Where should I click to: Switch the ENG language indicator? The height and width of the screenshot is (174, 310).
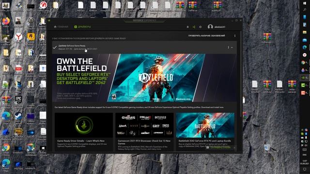305,155
